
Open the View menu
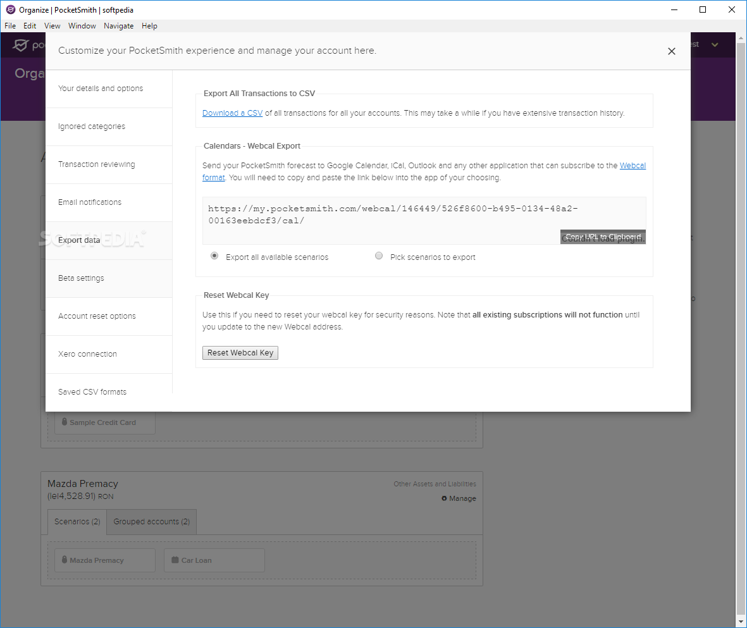click(52, 26)
